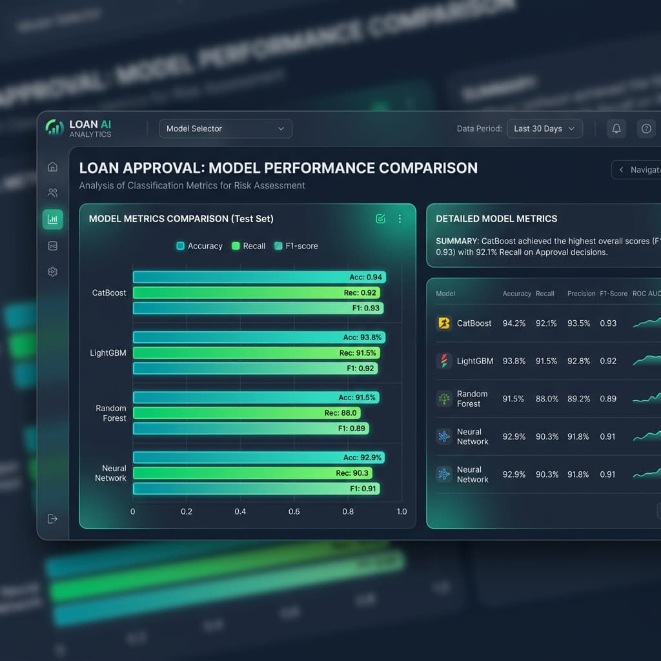Open the chart three-dot options menu

(x=400, y=218)
